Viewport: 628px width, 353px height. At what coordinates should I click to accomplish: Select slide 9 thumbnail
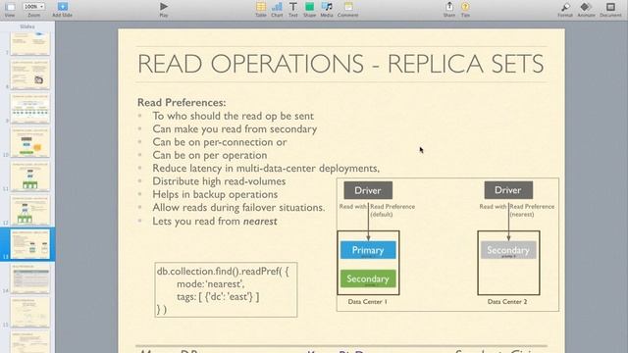(x=30, y=109)
